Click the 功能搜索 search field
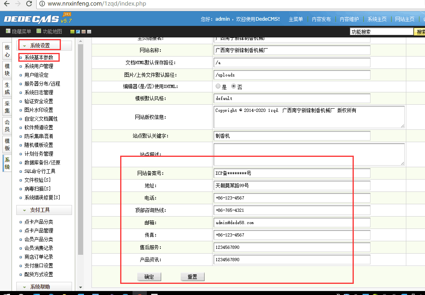Image resolution: width=425 pixels, height=295 pixels. click(x=381, y=32)
